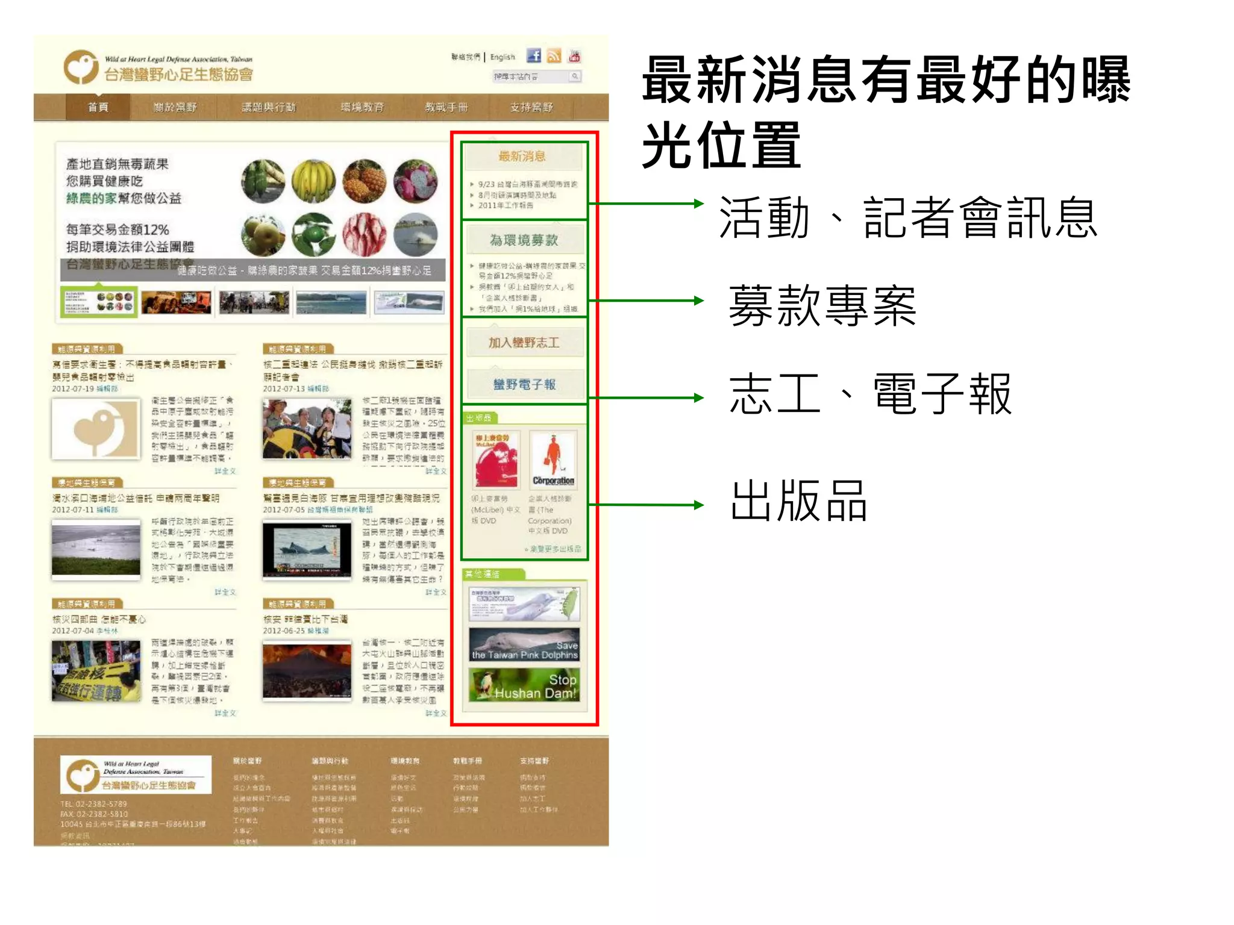Viewport: 1234px width, 925px height.
Task: Open the article dated 2012-07-05
Action: [351, 498]
